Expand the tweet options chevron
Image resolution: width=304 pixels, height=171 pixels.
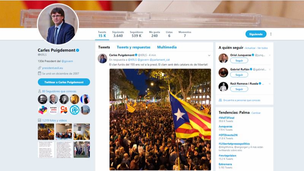(209, 55)
